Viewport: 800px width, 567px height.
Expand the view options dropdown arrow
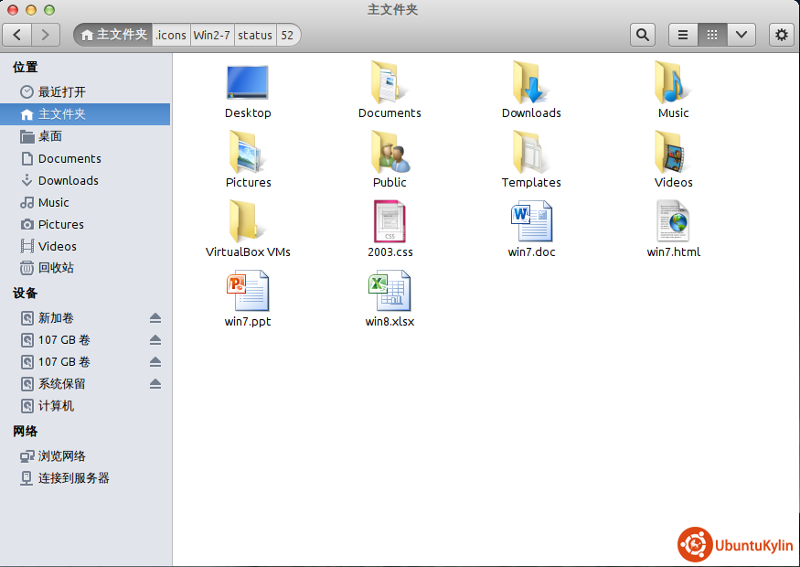click(741, 35)
